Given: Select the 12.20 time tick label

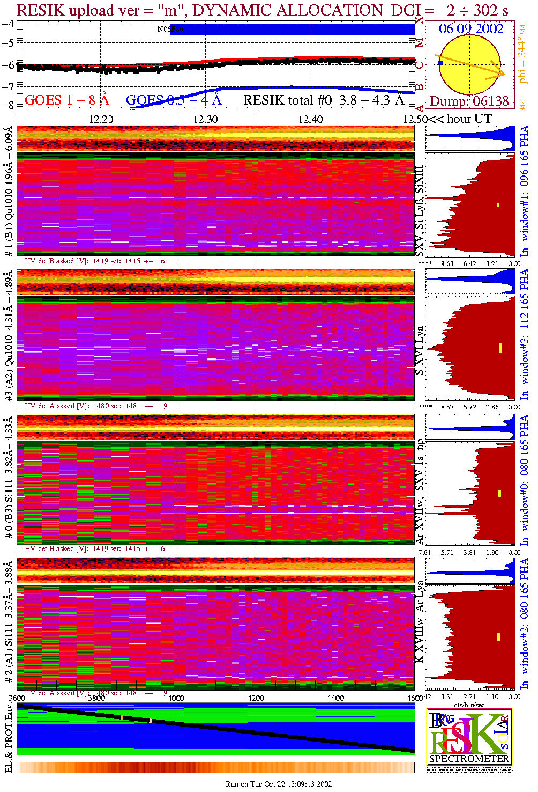Looking at the screenshot, I should [101, 119].
